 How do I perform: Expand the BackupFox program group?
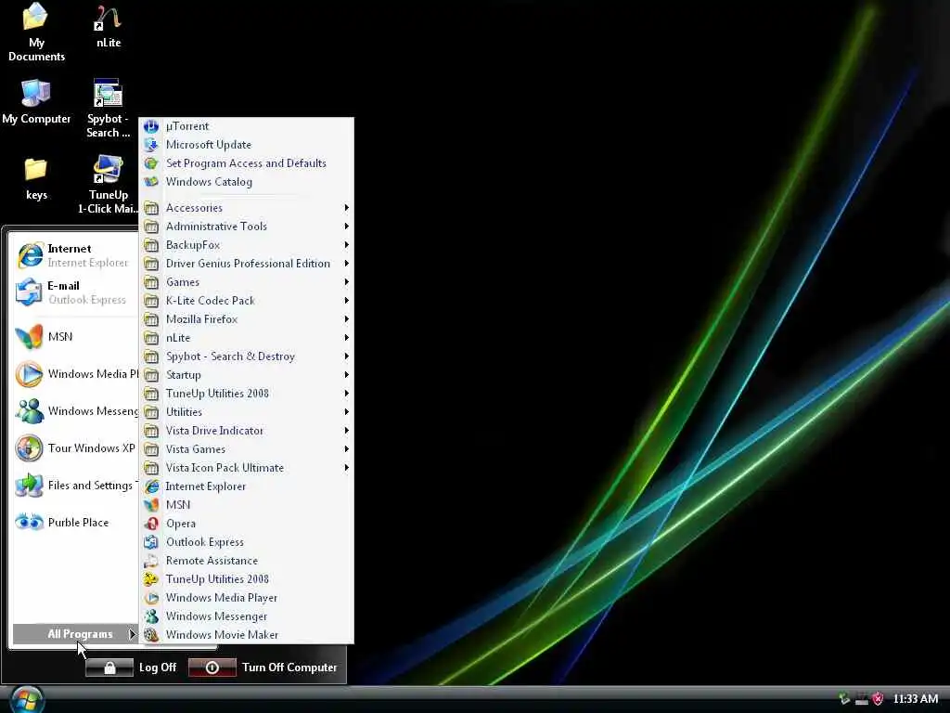247,245
